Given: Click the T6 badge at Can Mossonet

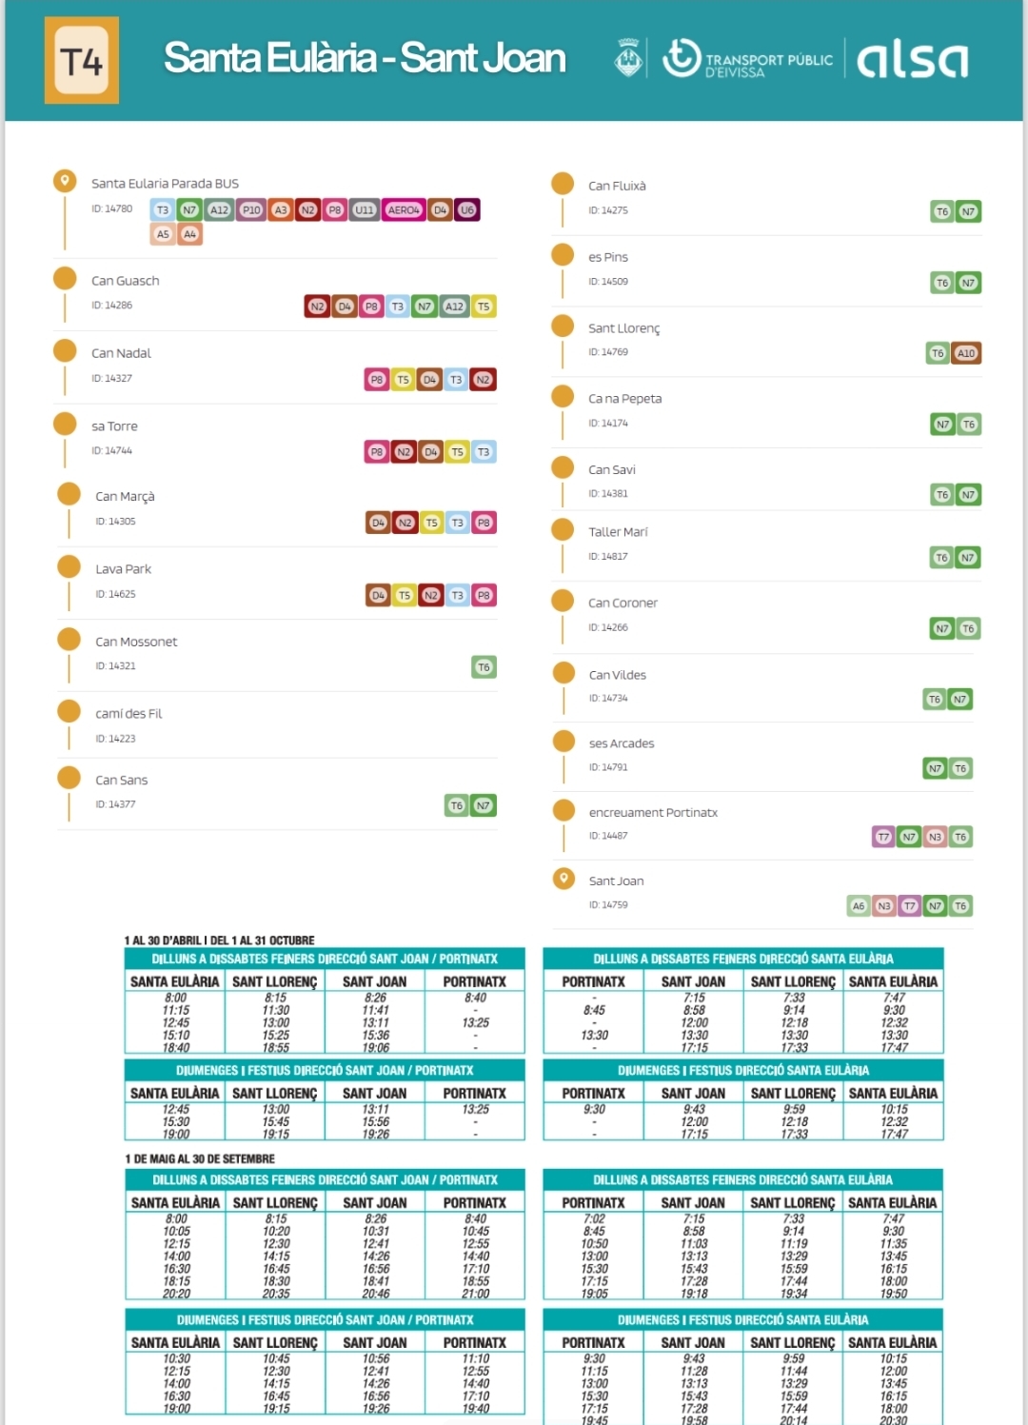Looking at the screenshot, I should 484,667.
